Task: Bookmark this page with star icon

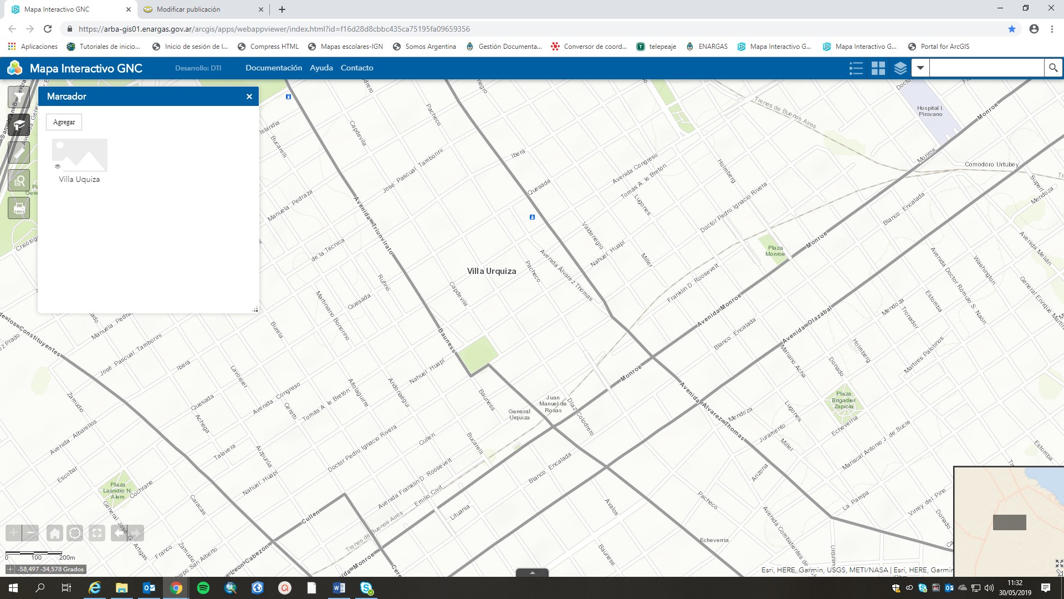Action: [x=1012, y=29]
